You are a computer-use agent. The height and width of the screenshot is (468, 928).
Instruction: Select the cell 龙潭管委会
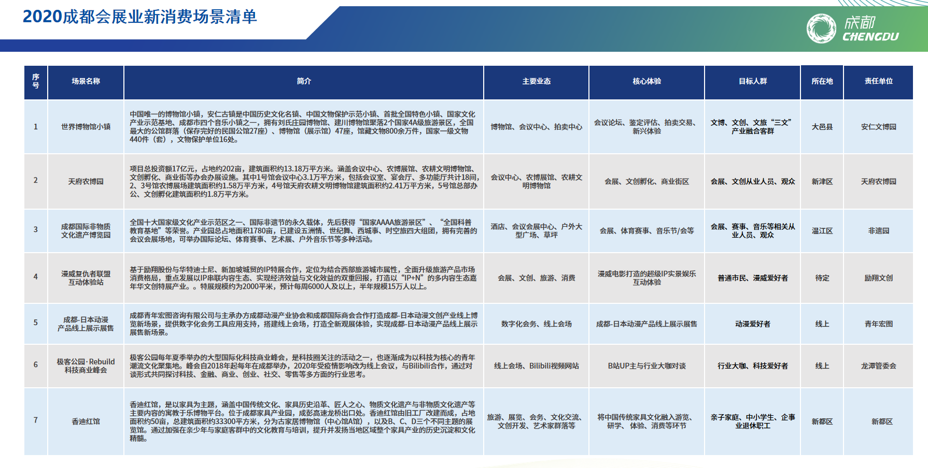coord(879,366)
